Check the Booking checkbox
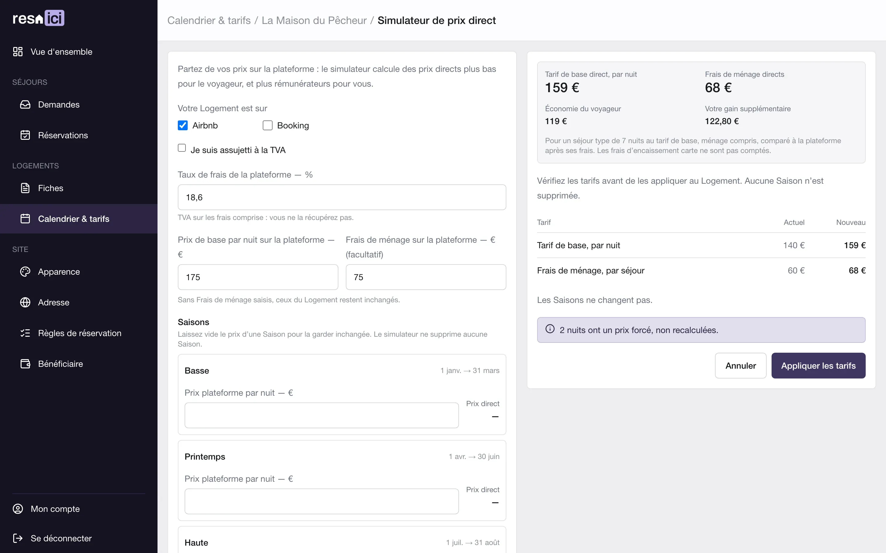The height and width of the screenshot is (553, 886). tap(268, 125)
